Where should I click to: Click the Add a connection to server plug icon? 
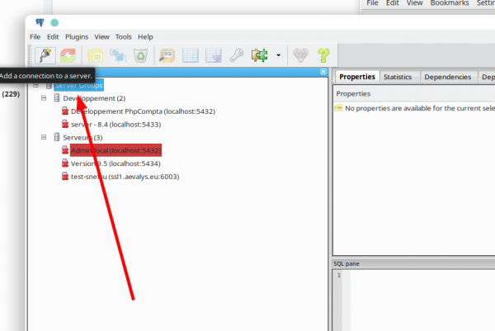pyautogui.click(x=44, y=55)
